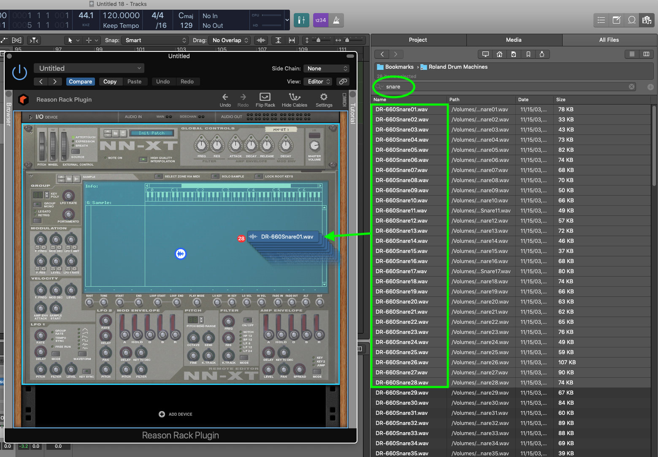The image size is (658, 457).
Task: Toggle Select Zone Via MIDI button
Action: 159,176
